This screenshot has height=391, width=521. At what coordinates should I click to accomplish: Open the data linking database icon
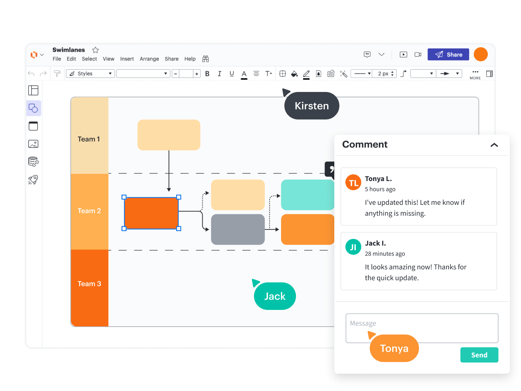pos(33,161)
